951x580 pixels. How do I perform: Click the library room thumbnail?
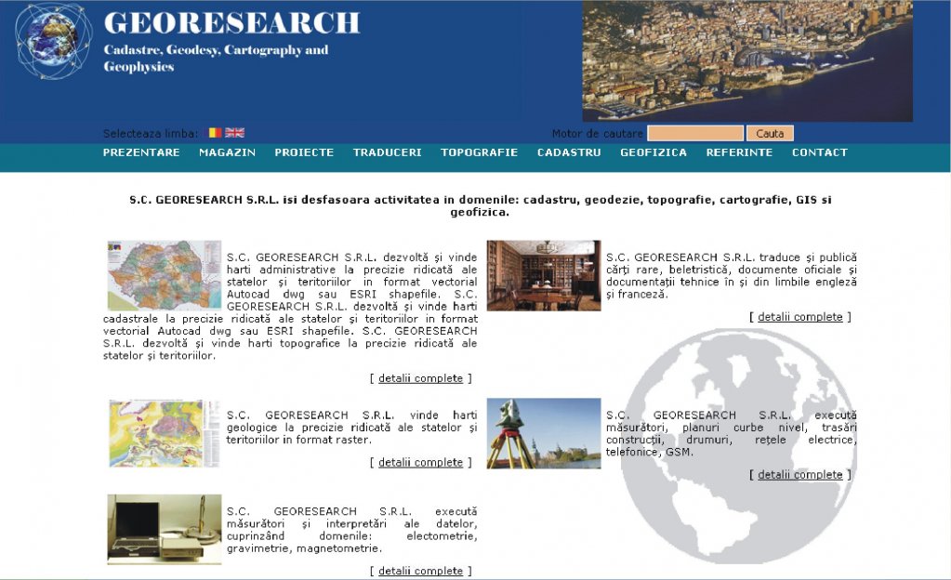pyautogui.click(x=544, y=275)
